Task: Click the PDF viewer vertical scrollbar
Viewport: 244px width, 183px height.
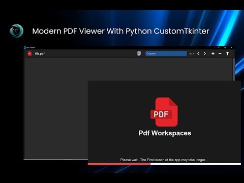Action: pos(234,70)
